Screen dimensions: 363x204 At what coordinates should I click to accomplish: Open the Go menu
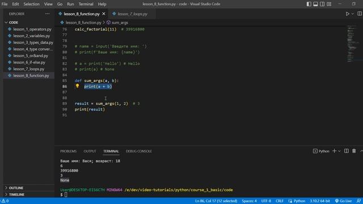coord(60,4)
